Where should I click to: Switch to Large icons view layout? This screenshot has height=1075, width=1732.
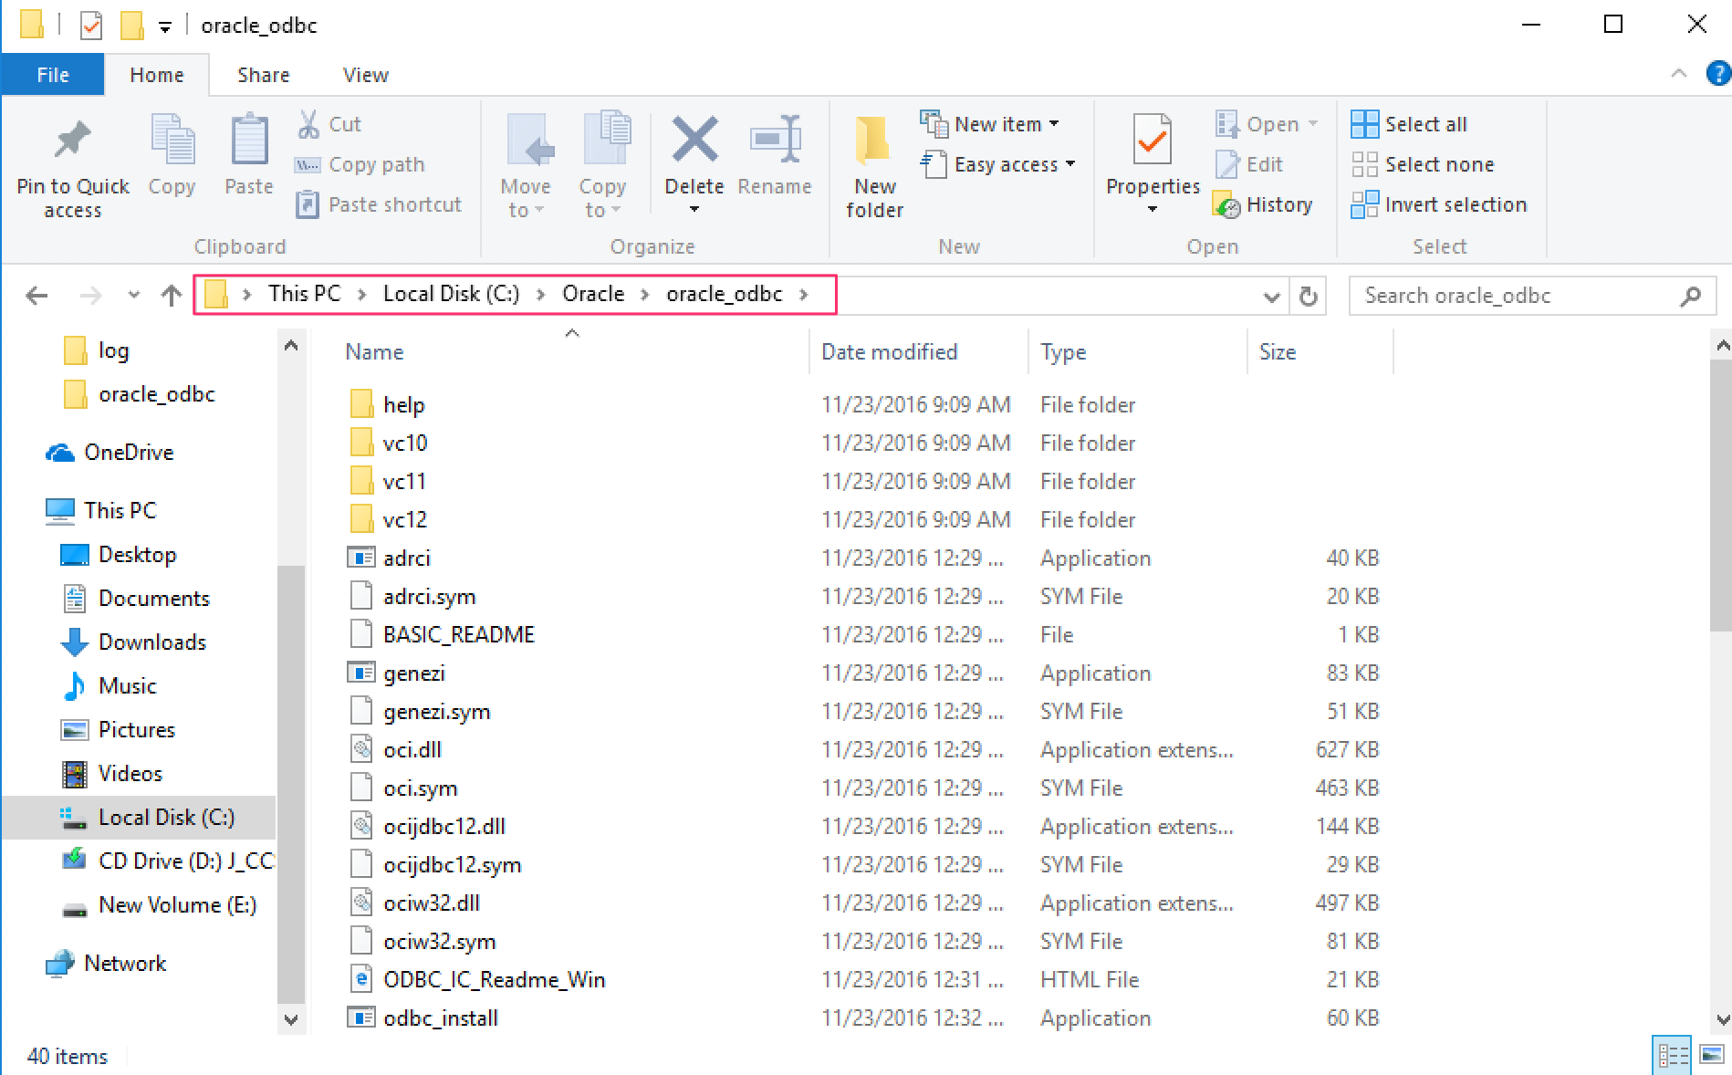pyautogui.click(x=1712, y=1056)
